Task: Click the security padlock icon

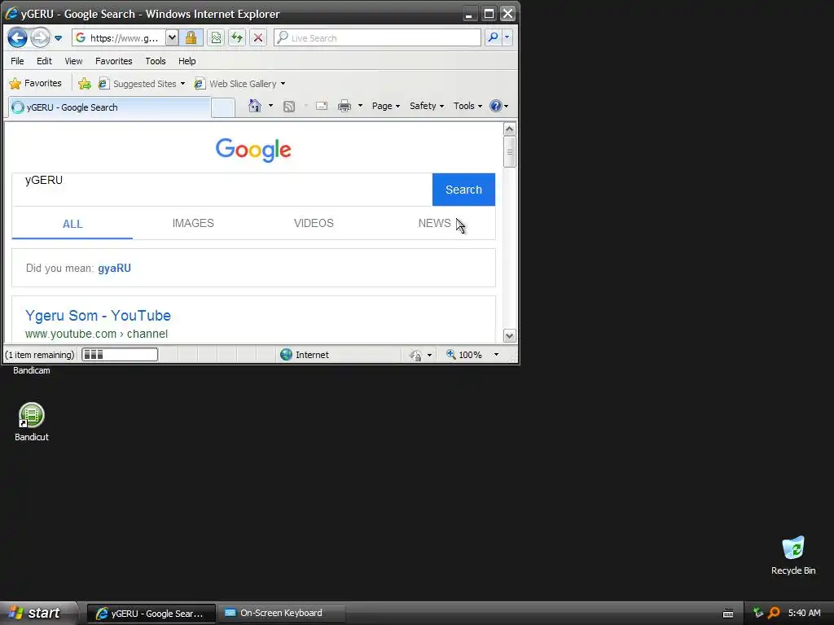Action: [191, 37]
